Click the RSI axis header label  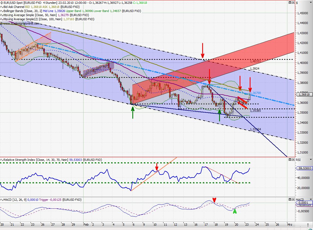pos(298,160)
